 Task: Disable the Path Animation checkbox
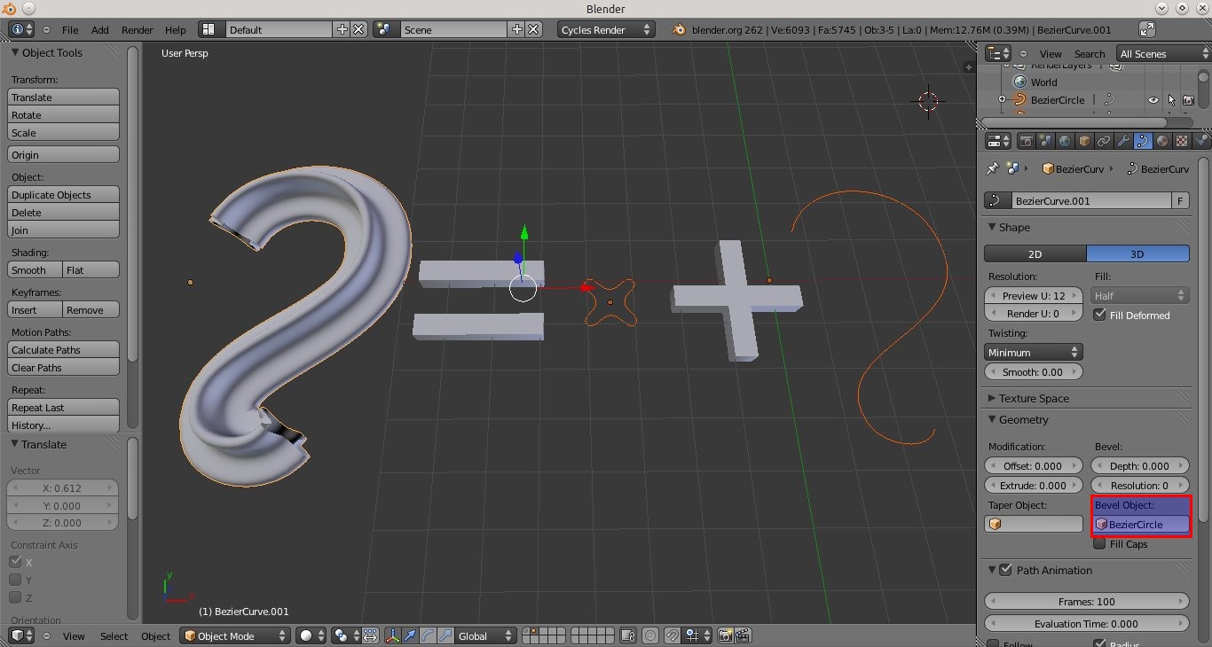coord(1005,570)
